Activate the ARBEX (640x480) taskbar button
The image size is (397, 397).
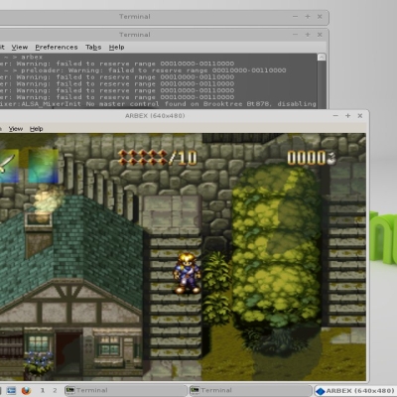pyautogui.click(x=355, y=391)
